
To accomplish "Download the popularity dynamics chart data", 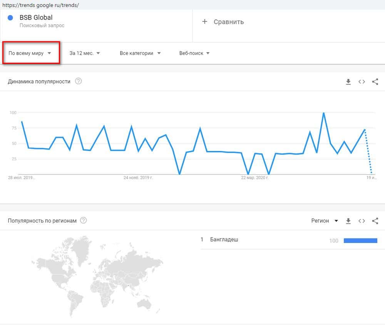I will [x=348, y=82].
